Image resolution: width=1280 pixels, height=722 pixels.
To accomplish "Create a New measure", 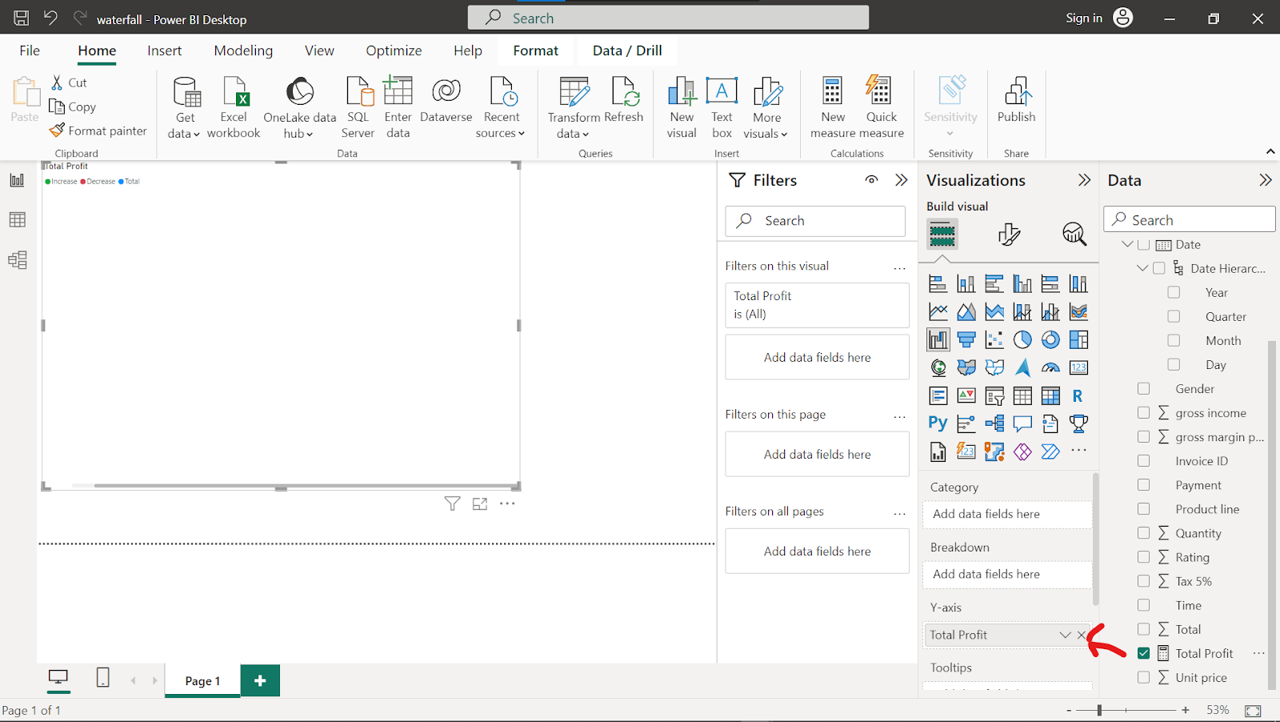I will [x=833, y=108].
